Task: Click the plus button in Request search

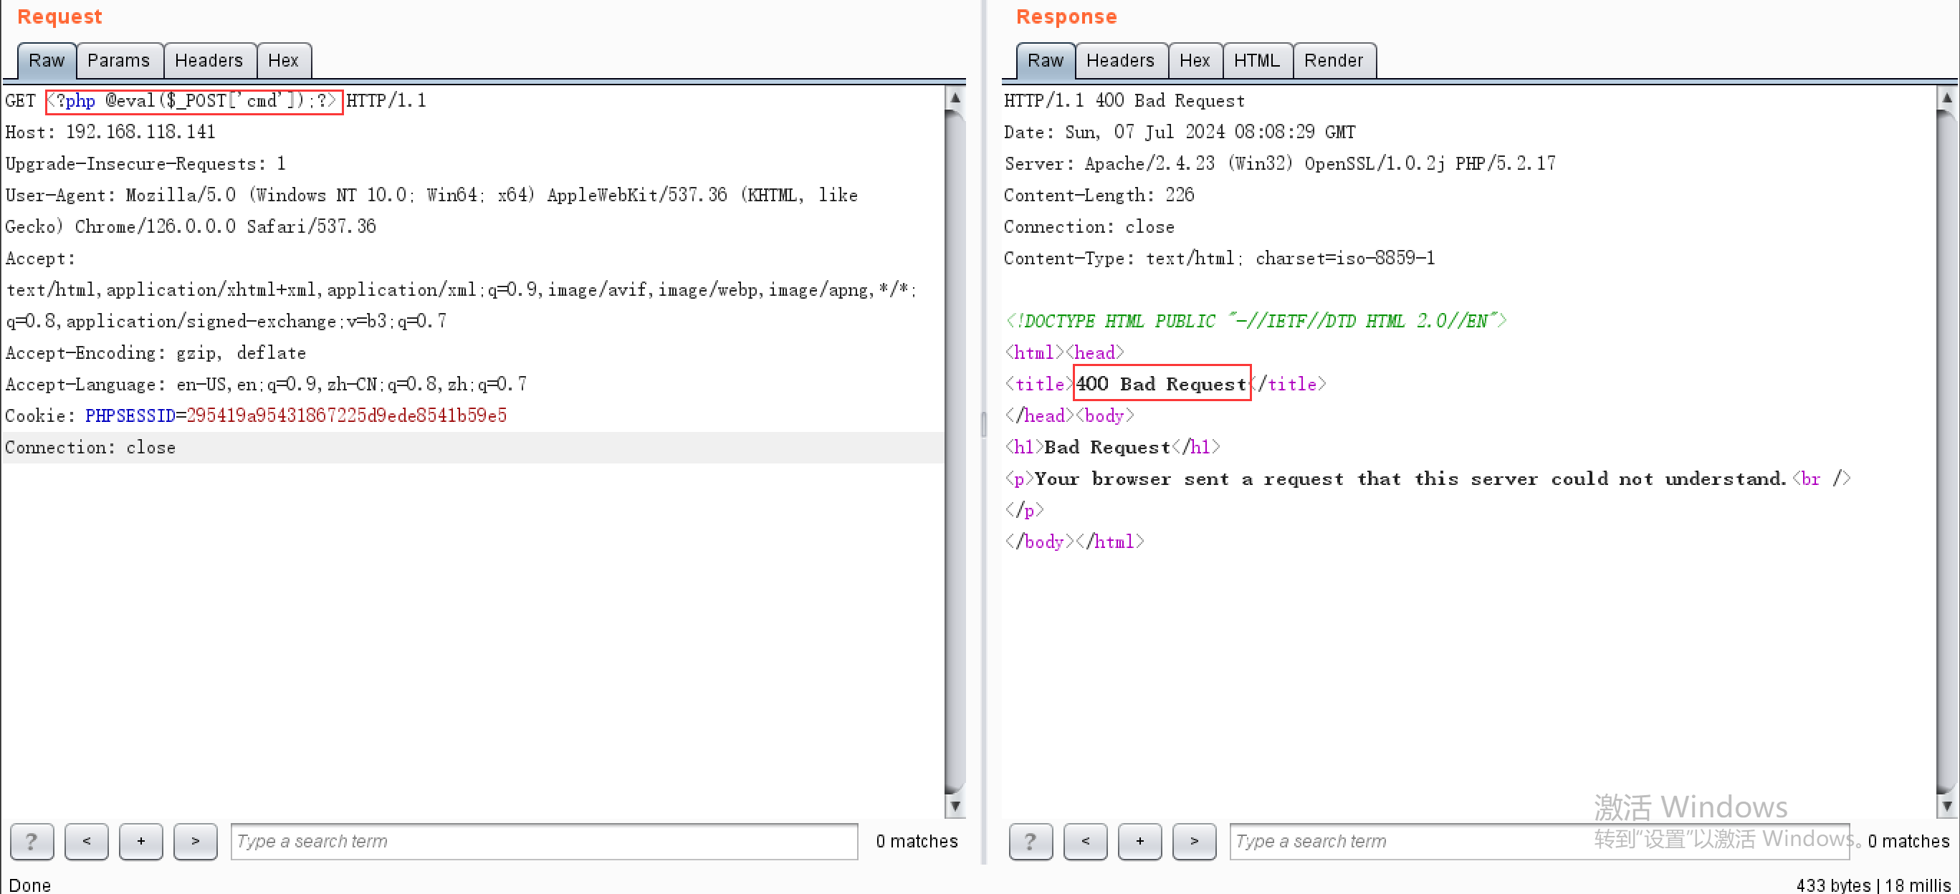Action: pyautogui.click(x=140, y=841)
